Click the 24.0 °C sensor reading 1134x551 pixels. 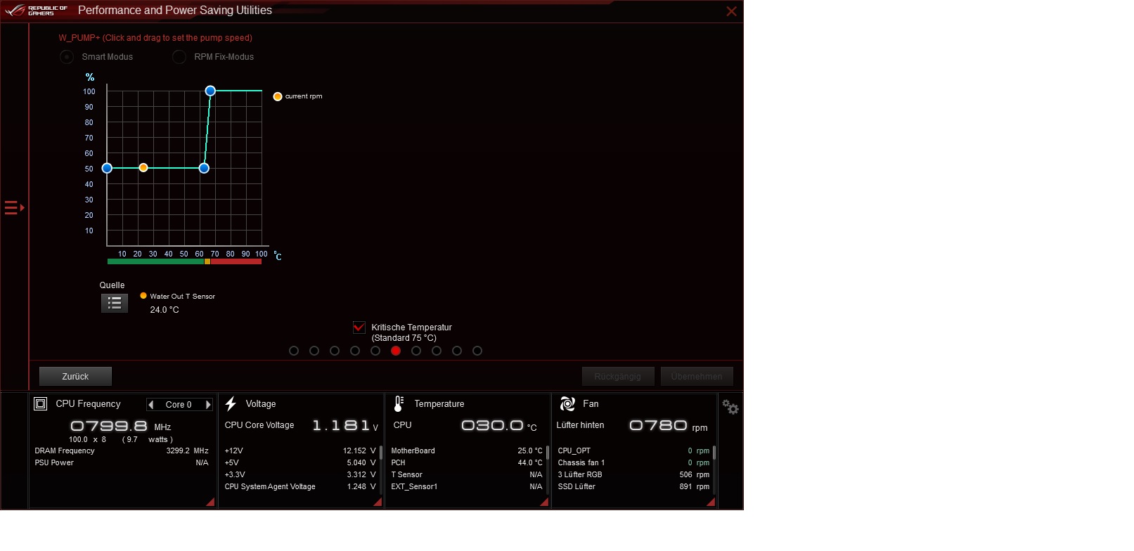165,310
